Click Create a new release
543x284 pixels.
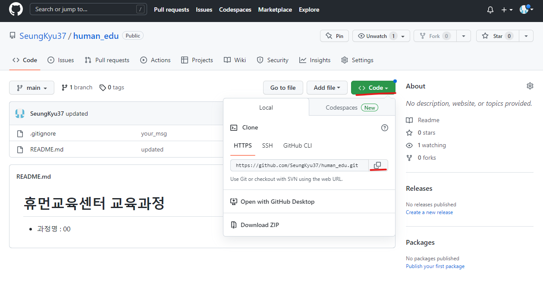point(429,212)
